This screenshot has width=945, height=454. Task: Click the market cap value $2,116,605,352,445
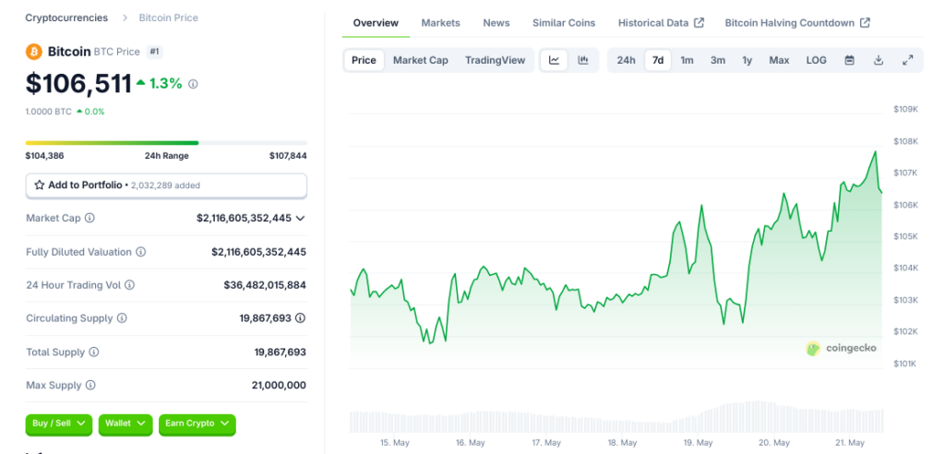pyautogui.click(x=244, y=218)
